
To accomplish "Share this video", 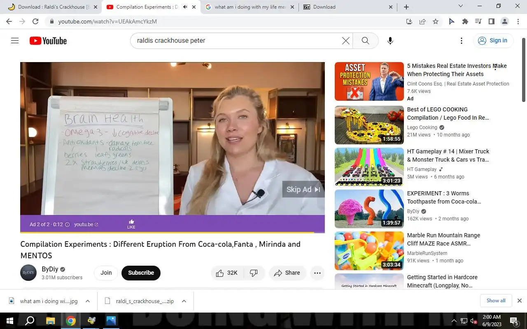I will (287, 273).
